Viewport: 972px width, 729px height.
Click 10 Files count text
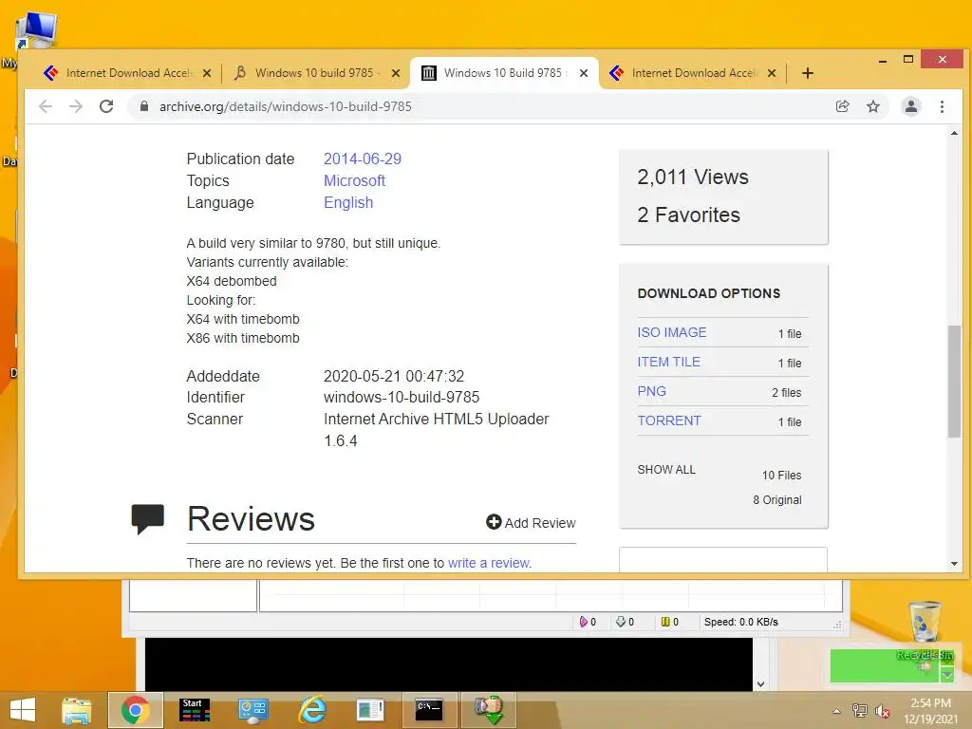click(782, 476)
